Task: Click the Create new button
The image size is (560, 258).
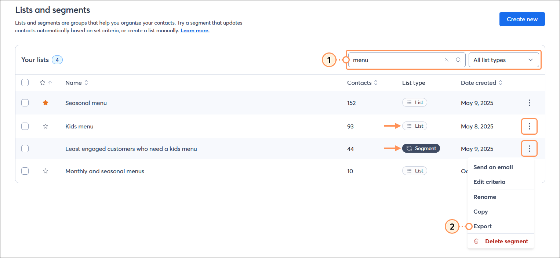Action: [522, 19]
